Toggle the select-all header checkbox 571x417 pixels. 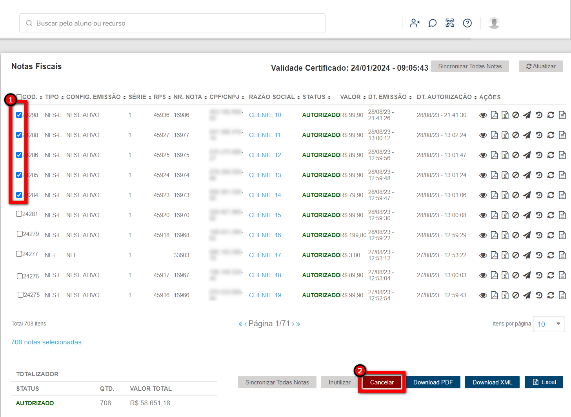(x=19, y=97)
